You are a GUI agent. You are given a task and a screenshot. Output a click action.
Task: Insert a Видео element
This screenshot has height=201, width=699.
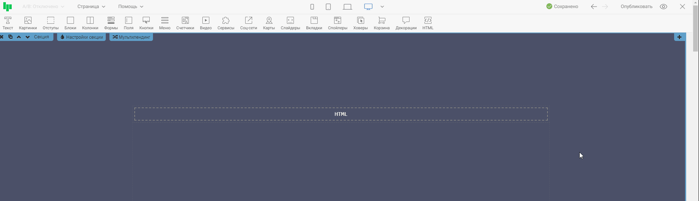pos(206,23)
